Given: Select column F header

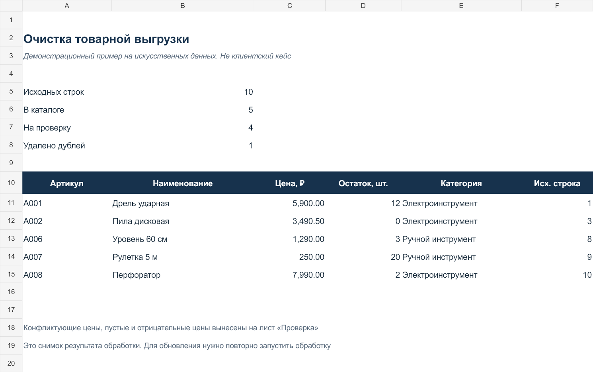Looking at the screenshot, I should tap(557, 6).
